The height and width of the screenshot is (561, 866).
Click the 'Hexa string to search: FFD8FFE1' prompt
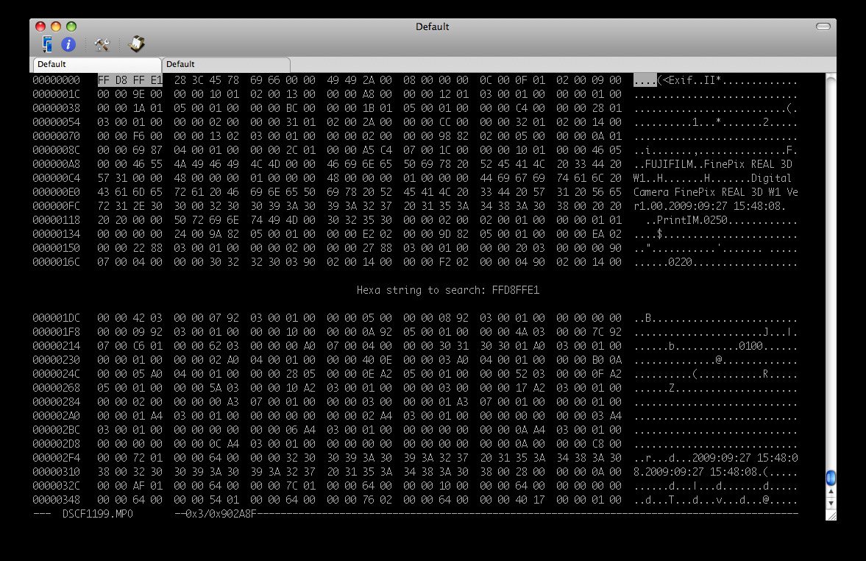coord(448,290)
